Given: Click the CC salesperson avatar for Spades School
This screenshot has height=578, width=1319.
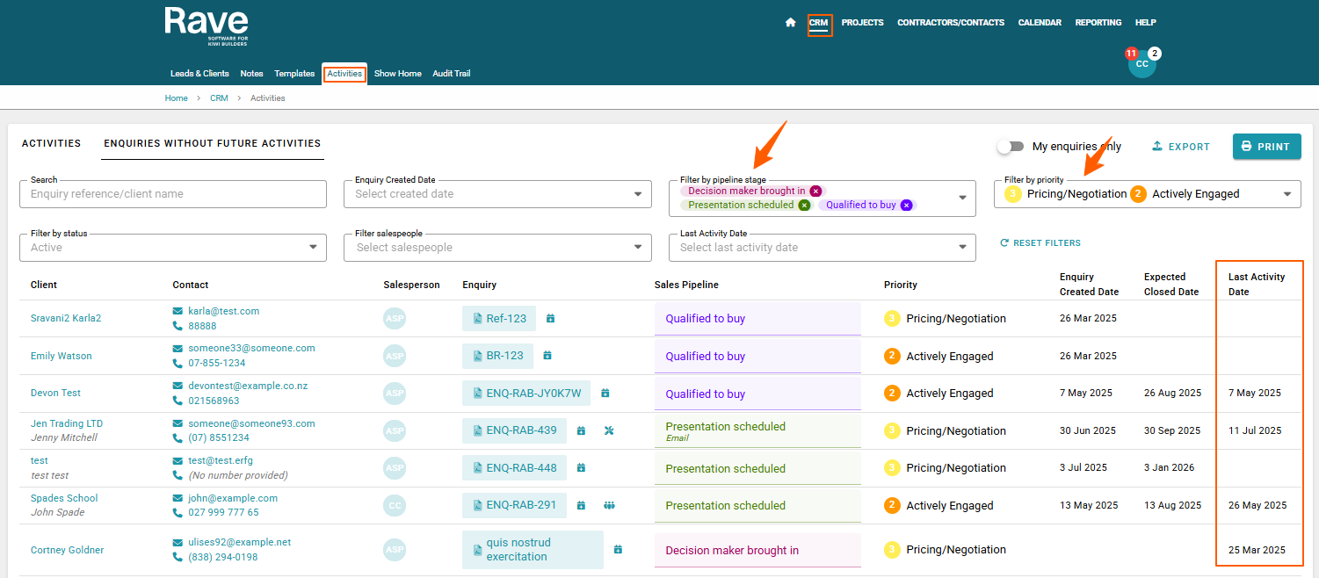Looking at the screenshot, I should 395,505.
